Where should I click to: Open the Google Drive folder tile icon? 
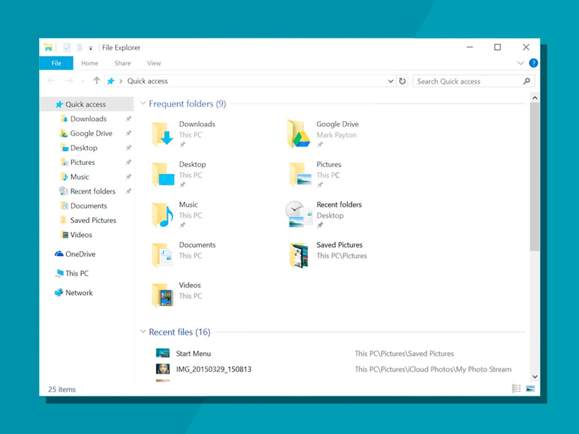pyautogui.click(x=299, y=133)
